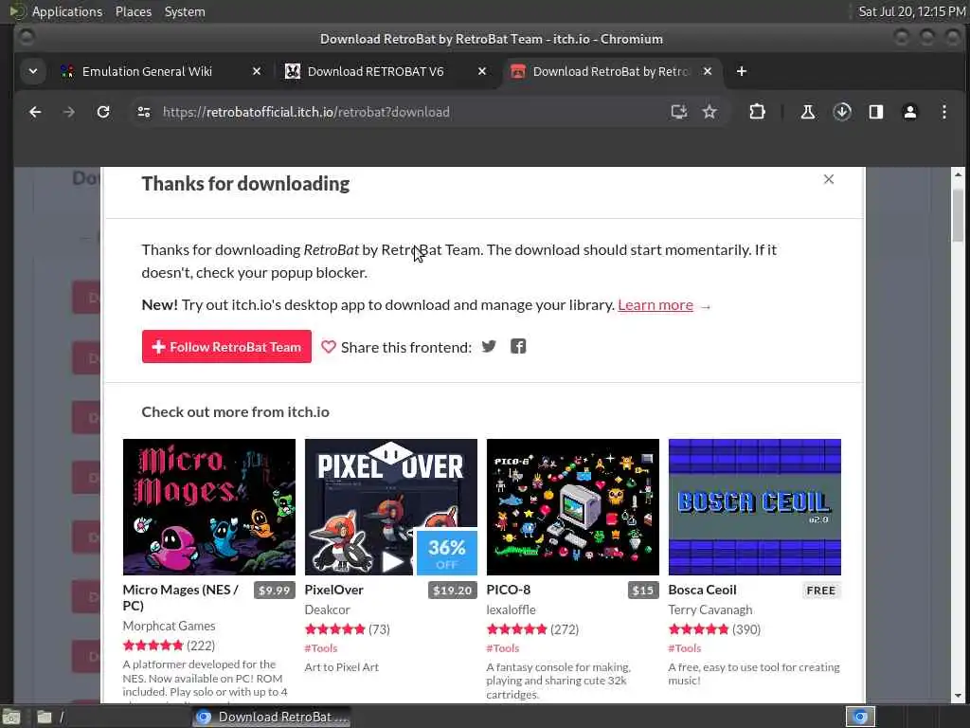Share on Facebook icon

518,347
